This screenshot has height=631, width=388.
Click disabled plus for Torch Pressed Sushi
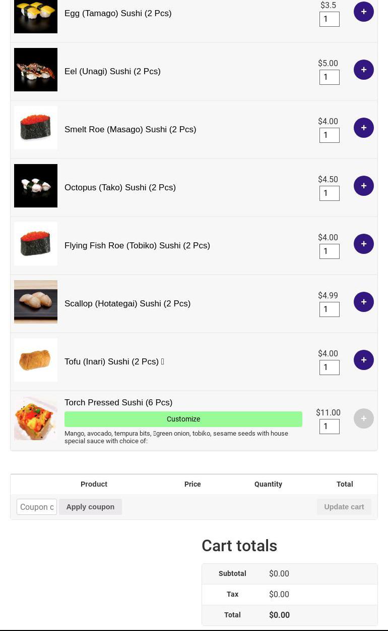363,418
